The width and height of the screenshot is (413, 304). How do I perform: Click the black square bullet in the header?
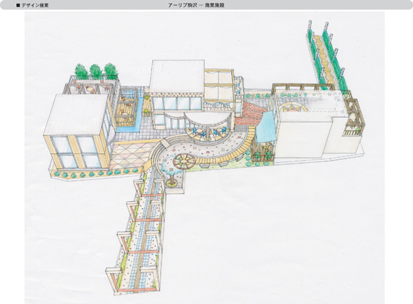[18, 5]
